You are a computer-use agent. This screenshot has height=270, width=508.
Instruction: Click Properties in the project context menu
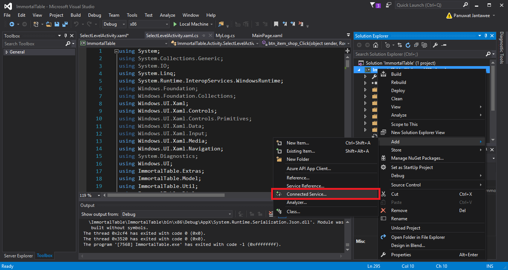point(432,255)
